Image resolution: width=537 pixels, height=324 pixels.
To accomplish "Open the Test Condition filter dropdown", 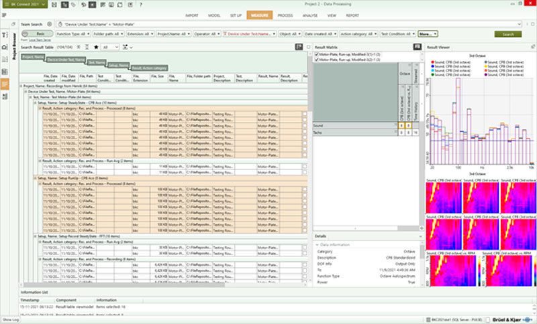I will click(x=397, y=33).
